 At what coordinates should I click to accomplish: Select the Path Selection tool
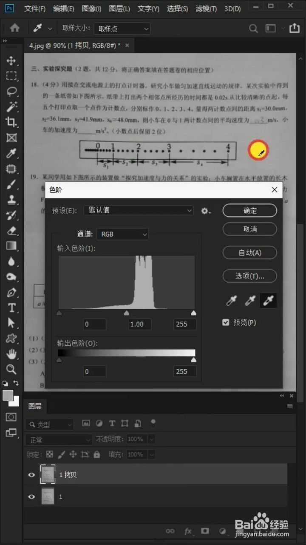11,323
